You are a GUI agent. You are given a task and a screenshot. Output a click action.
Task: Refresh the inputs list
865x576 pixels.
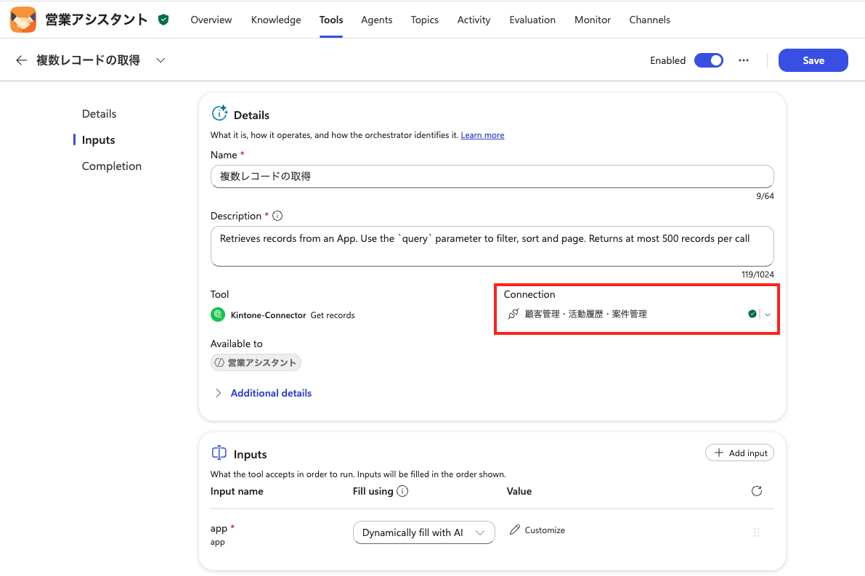coord(757,491)
